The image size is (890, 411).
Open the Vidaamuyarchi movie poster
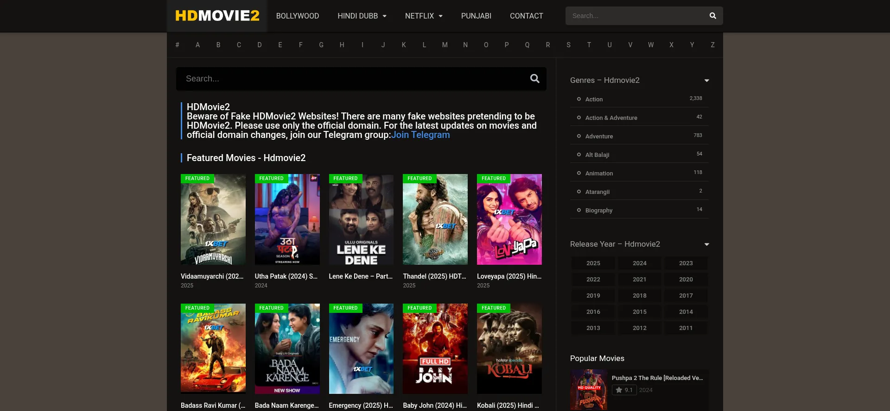pos(213,219)
